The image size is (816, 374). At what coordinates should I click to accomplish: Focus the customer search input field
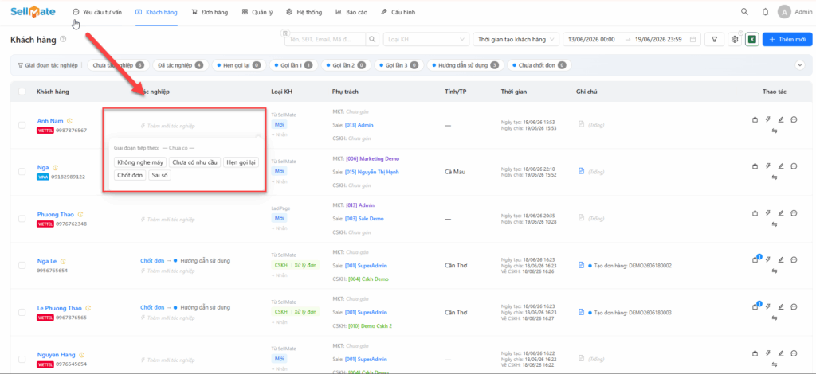[x=325, y=39]
